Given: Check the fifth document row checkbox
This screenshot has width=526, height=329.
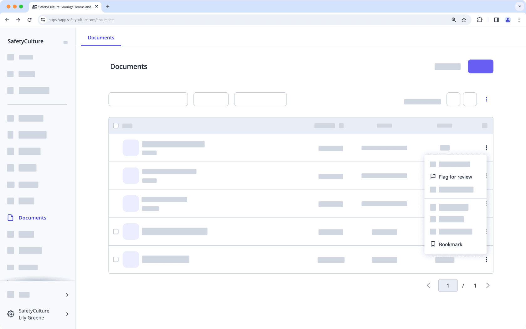Looking at the screenshot, I should [116, 260].
